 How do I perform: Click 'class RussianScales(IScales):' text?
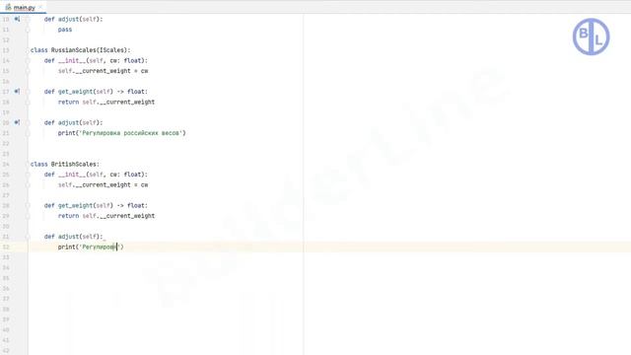click(81, 50)
